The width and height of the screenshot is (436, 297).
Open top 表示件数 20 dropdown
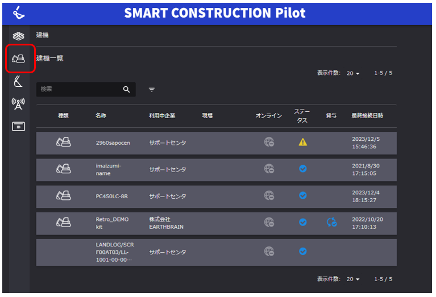click(353, 73)
